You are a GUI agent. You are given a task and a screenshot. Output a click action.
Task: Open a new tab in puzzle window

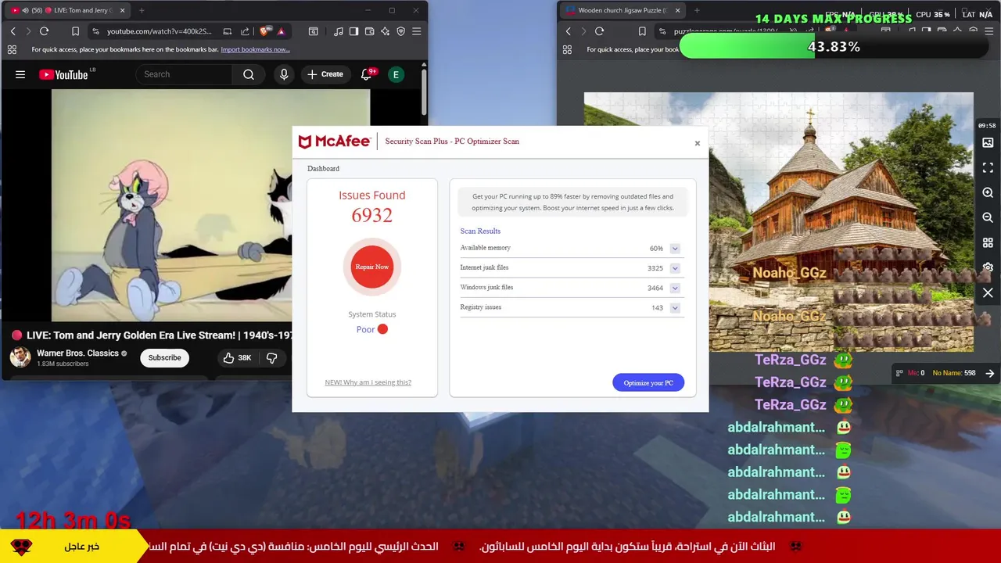pos(697,10)
